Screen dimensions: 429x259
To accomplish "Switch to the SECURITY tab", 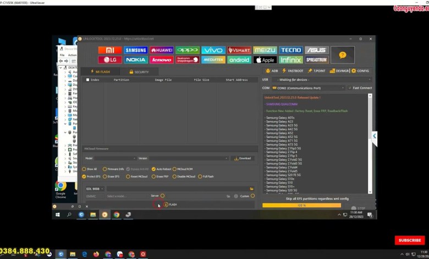I will (x=139, y=72).
